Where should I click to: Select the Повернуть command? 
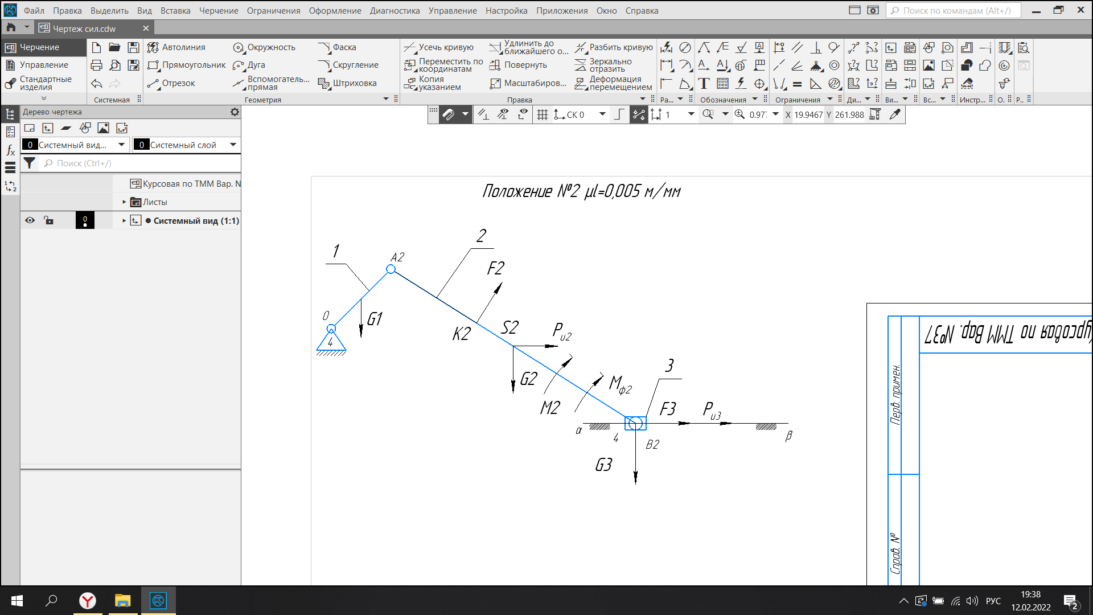(x=519, y=65)
